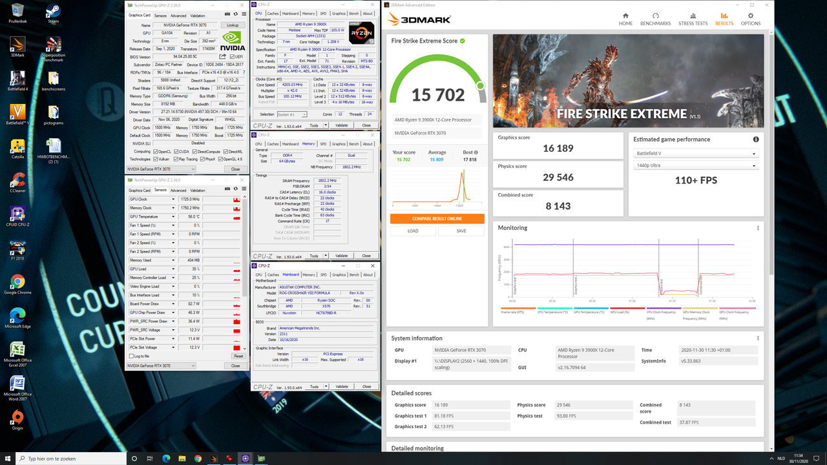Image resolution: width=827 pixels, height=465 pixels.
Task: Click COMPARE RESULT ONLINE button
Action: (437, 218)
